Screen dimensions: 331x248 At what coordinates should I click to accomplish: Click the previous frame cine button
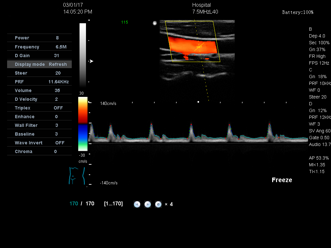(x=137, y=204)
